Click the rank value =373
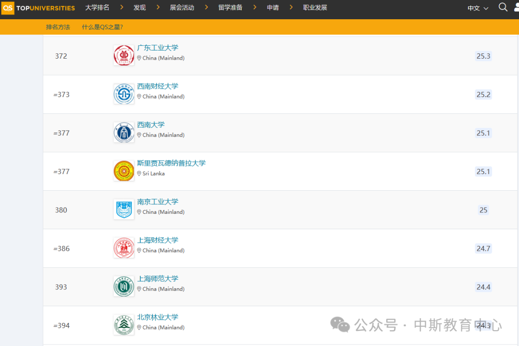 tap(62, 95)
